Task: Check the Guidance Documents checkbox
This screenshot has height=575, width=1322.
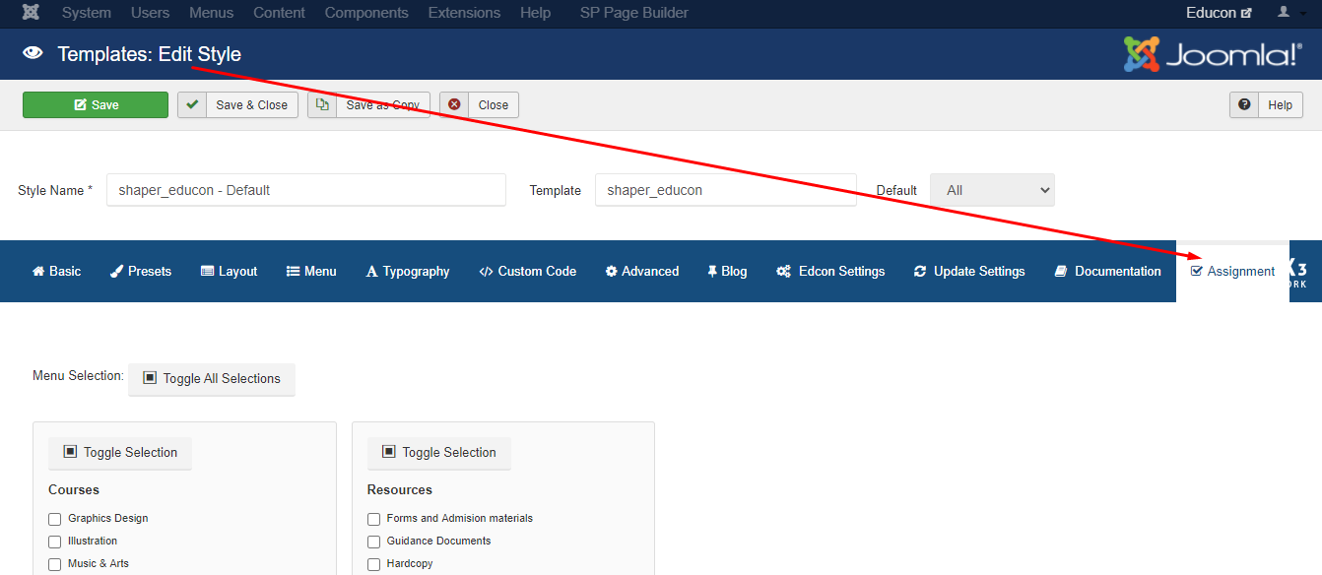Action: pos(374,542)
